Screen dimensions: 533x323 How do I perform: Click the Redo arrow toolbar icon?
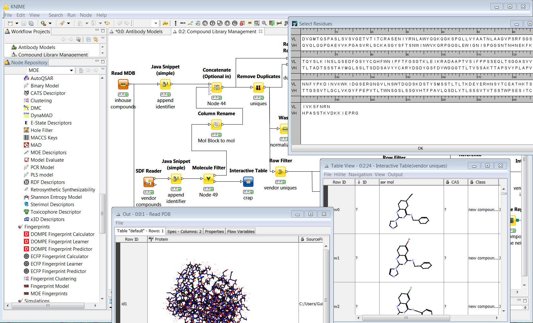coord(127,23)
